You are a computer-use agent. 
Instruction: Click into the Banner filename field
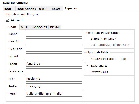coord(54,34)
